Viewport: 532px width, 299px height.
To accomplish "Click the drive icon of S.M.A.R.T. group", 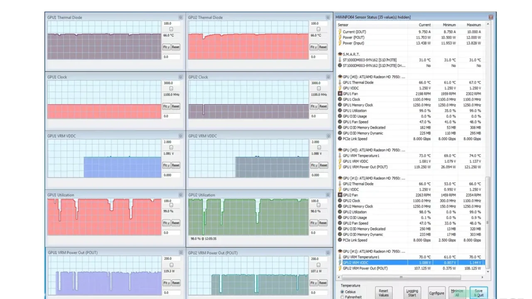I will click(x=340, y=54).
